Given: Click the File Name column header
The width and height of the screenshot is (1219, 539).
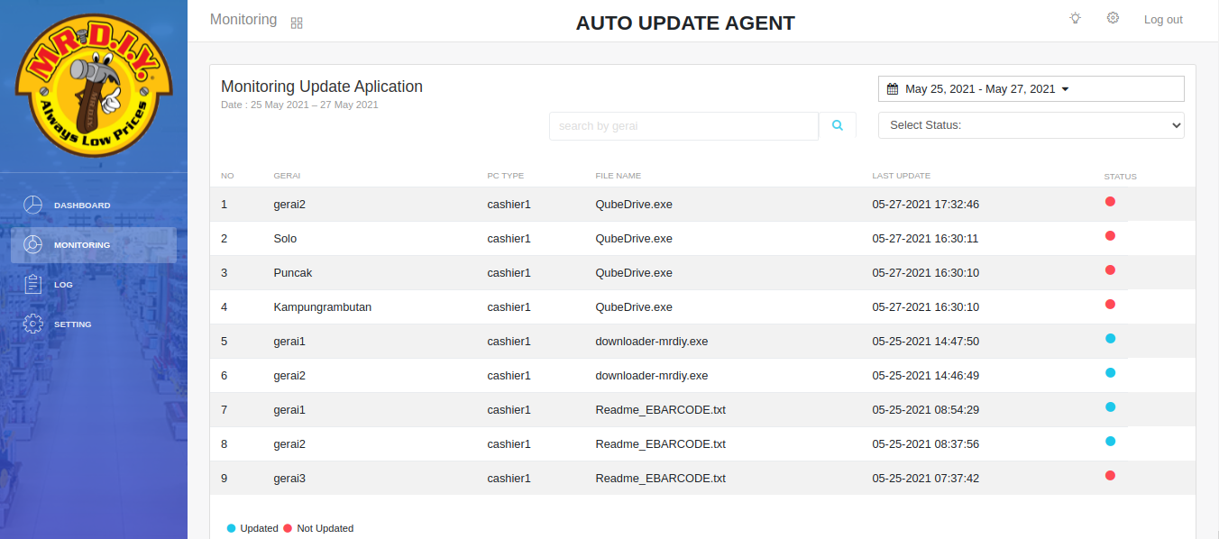Looking at the screenshot, I should (618, 176).
